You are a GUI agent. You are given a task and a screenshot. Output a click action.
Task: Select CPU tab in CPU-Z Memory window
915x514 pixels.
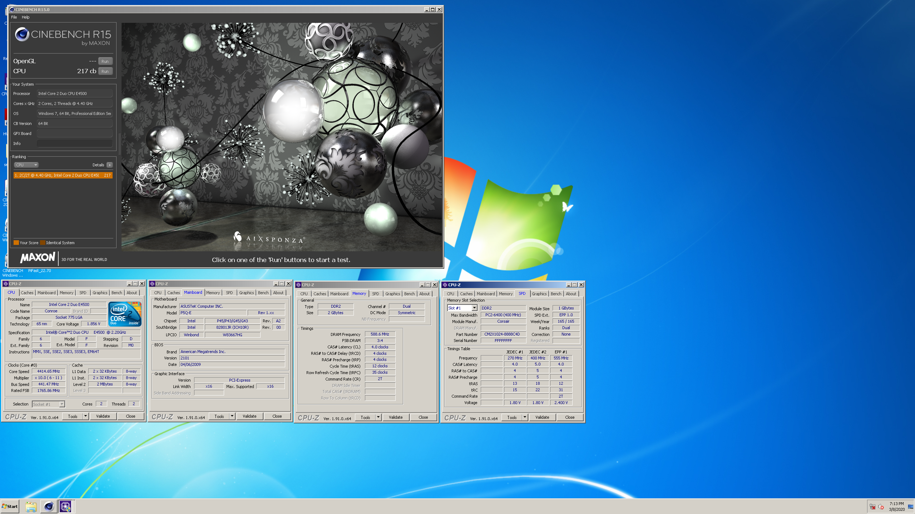pyautogui.click(x=304, y=294)
